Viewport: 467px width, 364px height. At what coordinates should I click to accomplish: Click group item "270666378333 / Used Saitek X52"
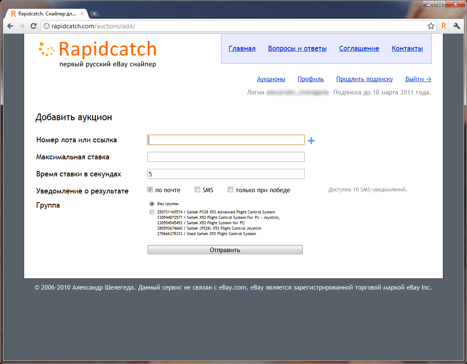pos(207,234)
